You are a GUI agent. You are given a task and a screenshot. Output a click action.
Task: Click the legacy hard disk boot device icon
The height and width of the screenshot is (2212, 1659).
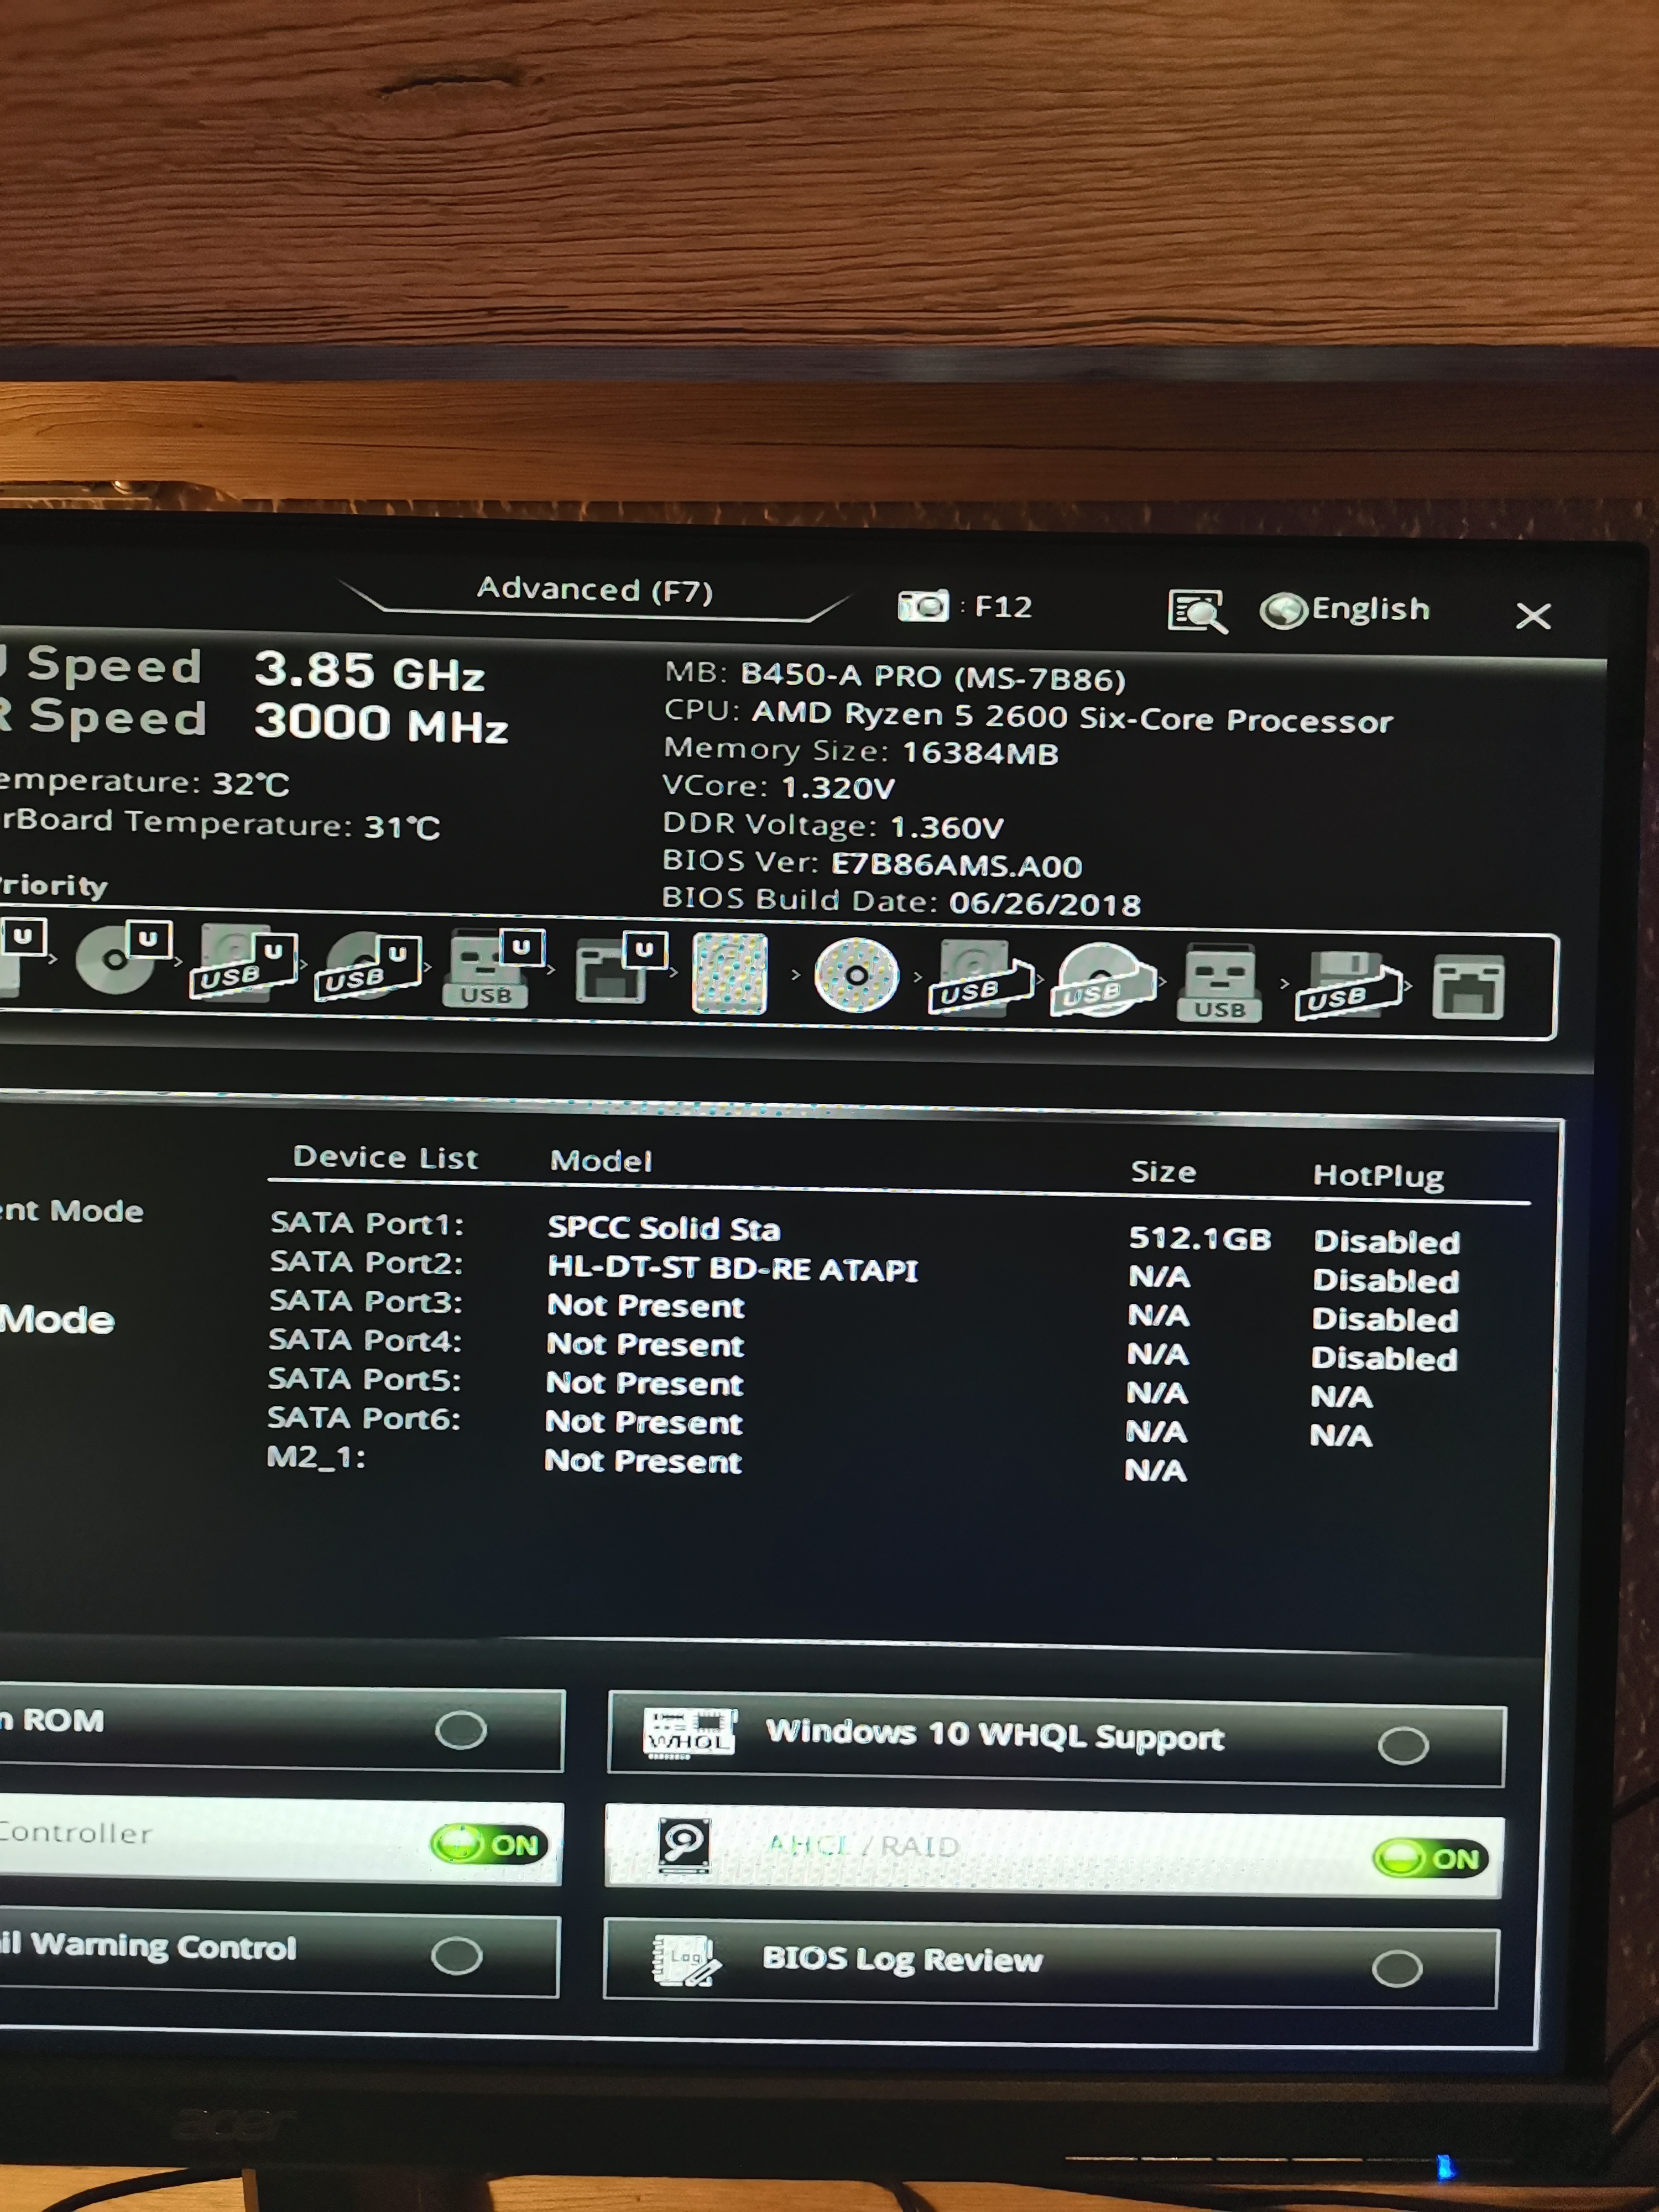tap(730, 974)
